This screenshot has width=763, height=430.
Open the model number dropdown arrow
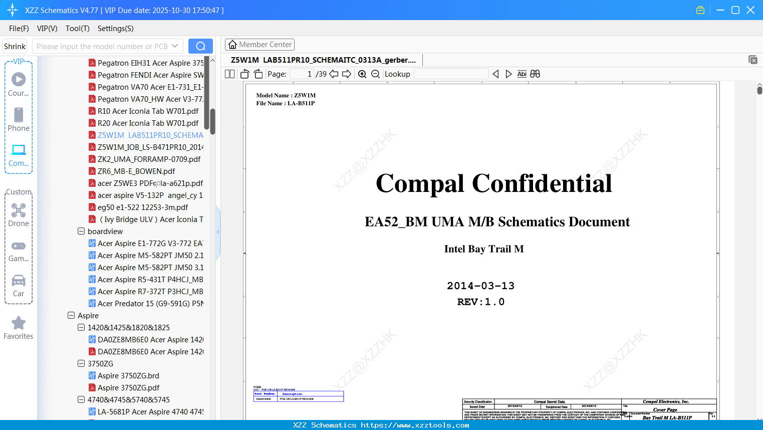tap(175, 46)
